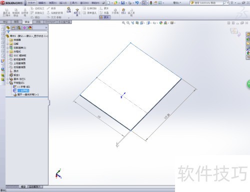Click the Hem button

pos(35,17)
